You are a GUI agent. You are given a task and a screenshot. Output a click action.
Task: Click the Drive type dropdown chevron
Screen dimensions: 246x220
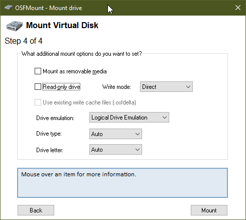pos(138,134)
